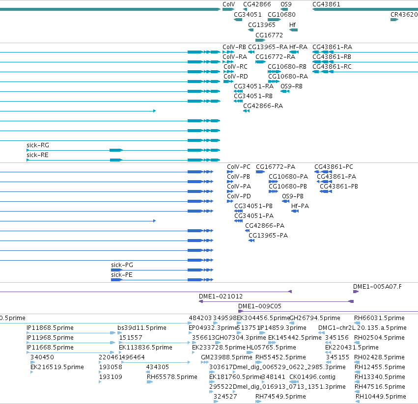Select the 151557 EST label
418x404 pixels.
click(131, 338)
